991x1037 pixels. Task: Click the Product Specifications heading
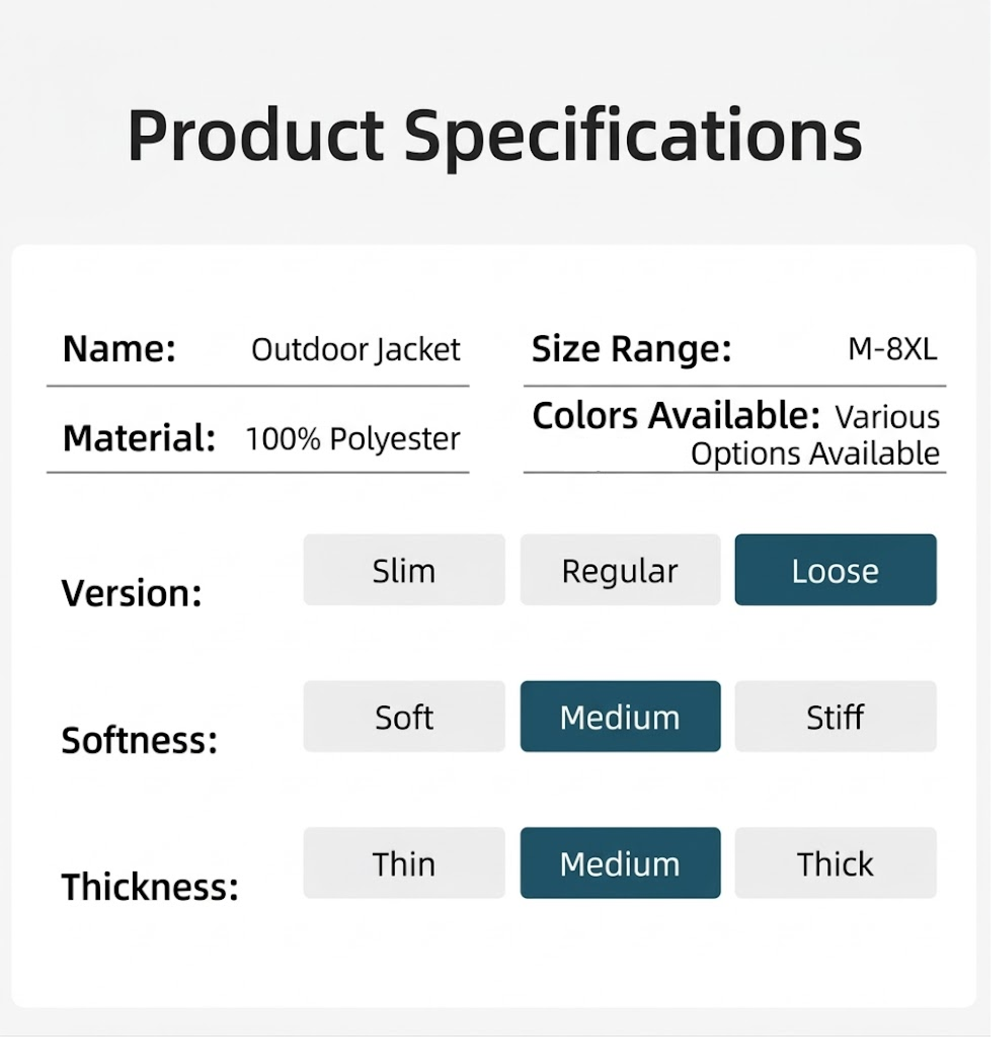click(495, 135)
